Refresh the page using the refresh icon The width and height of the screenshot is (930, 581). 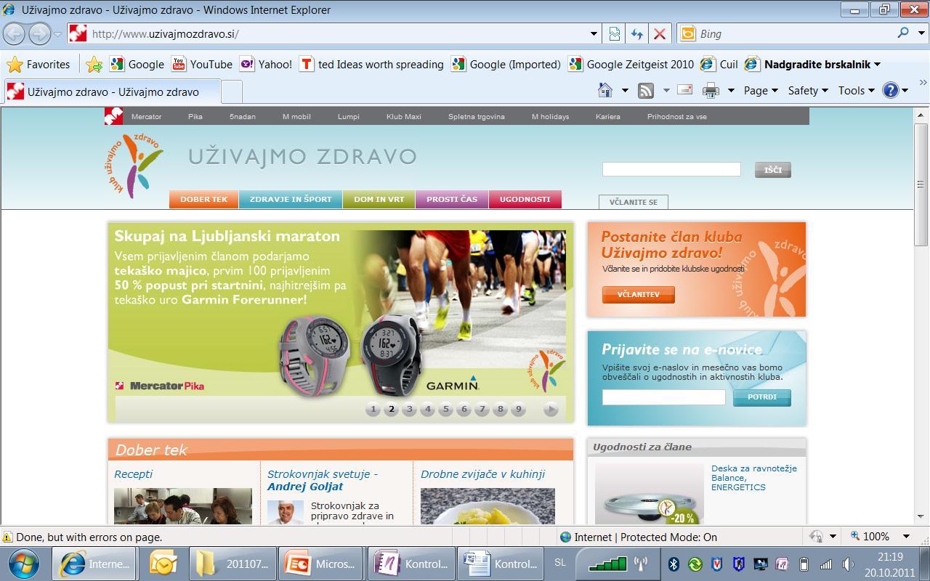(x=637, y=33)
